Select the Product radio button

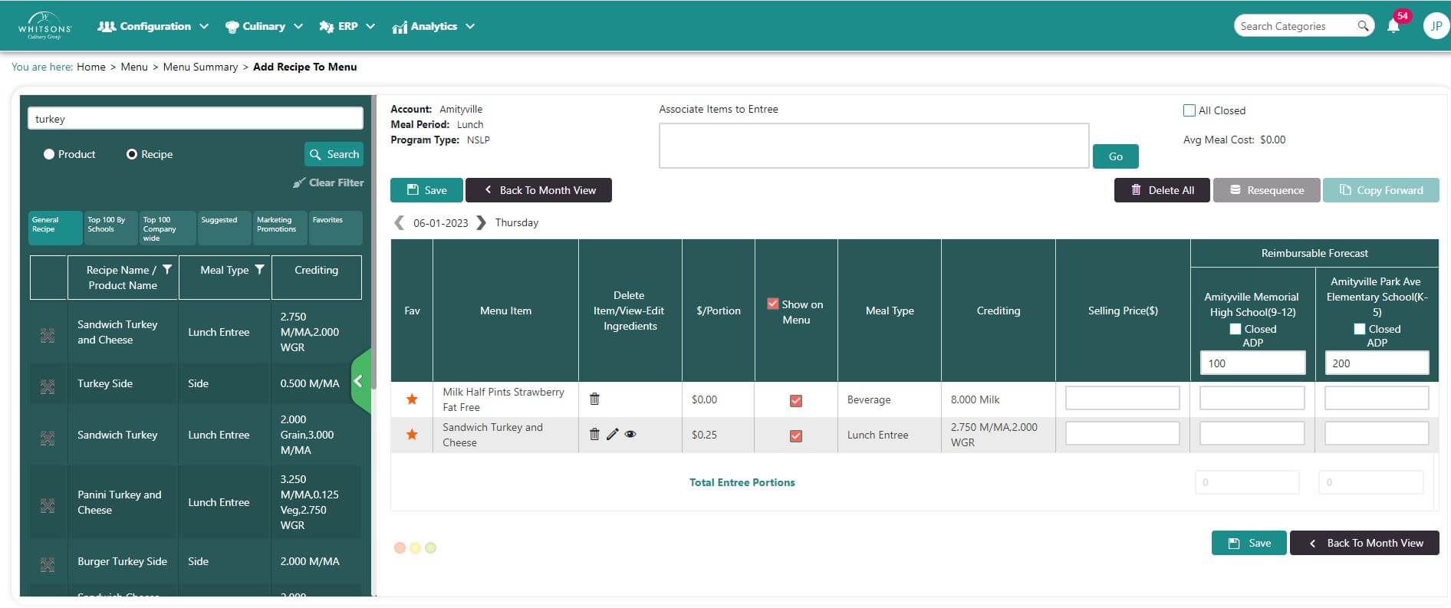pyautogui.click(x=49, y=154)
